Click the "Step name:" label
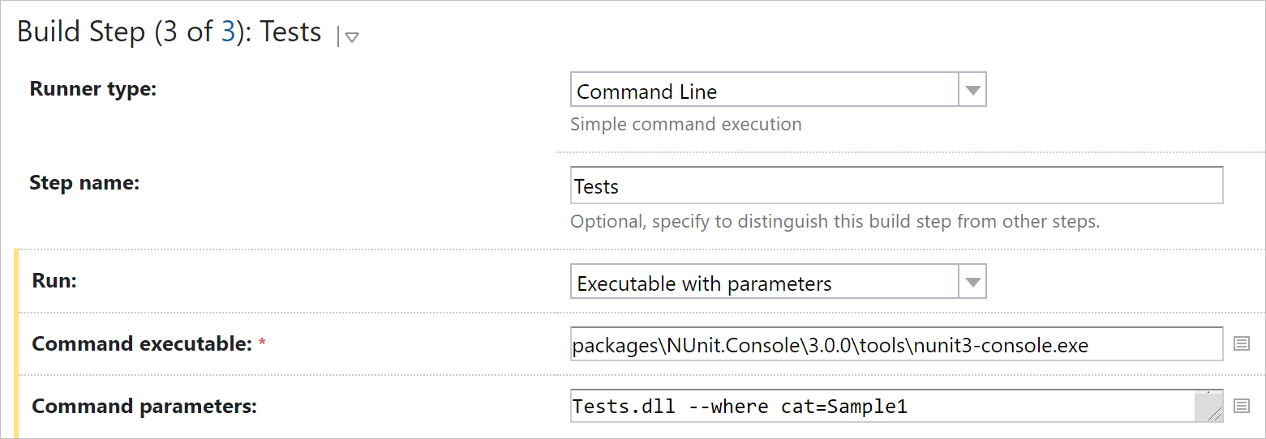 point(84,183)
